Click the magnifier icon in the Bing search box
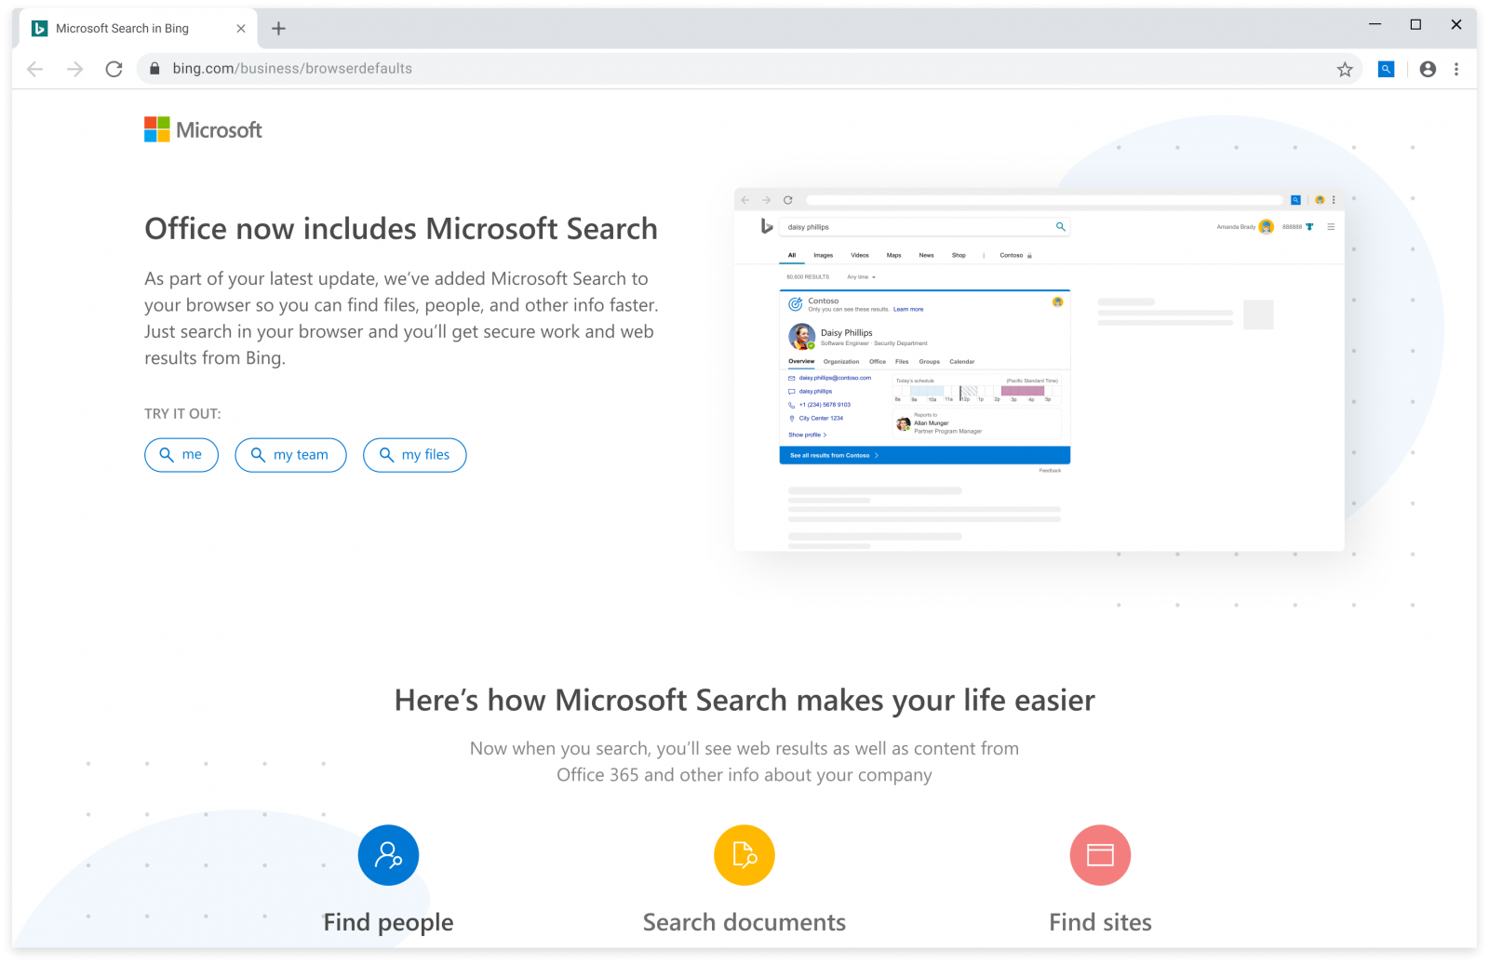The width and height of the screenshot is (1489, 964). pos(1060,226)
